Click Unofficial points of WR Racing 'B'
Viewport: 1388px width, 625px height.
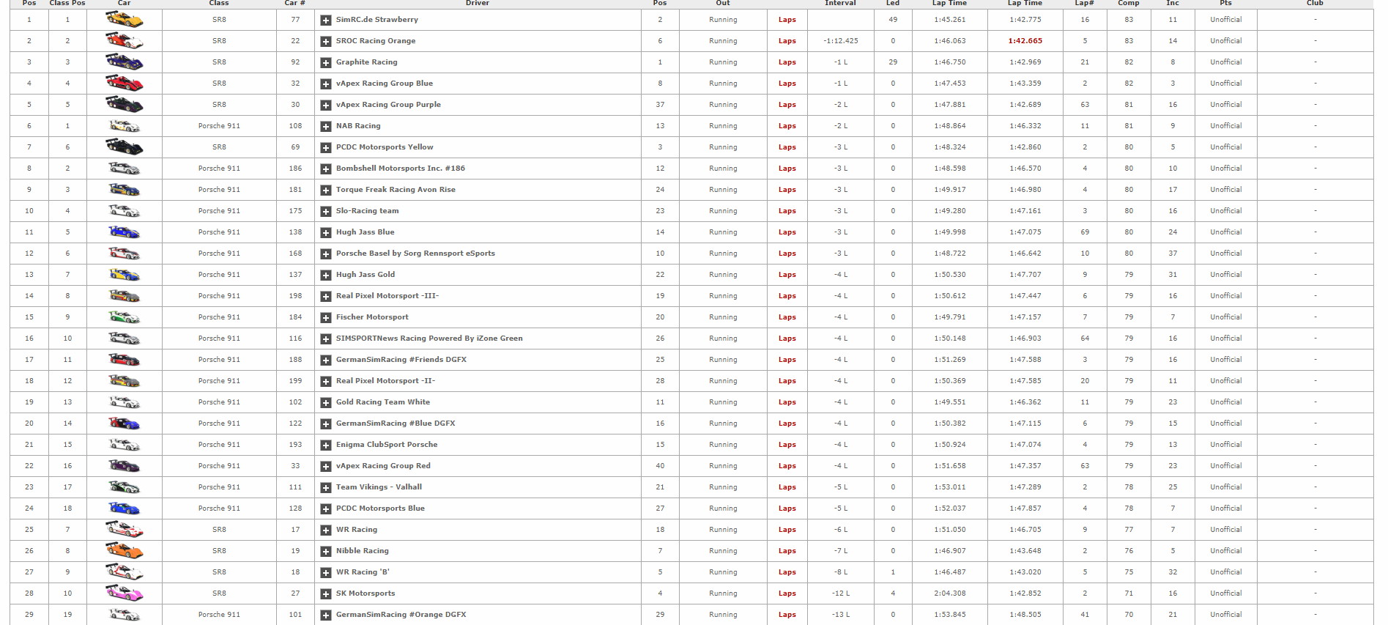coord(1225,572)
